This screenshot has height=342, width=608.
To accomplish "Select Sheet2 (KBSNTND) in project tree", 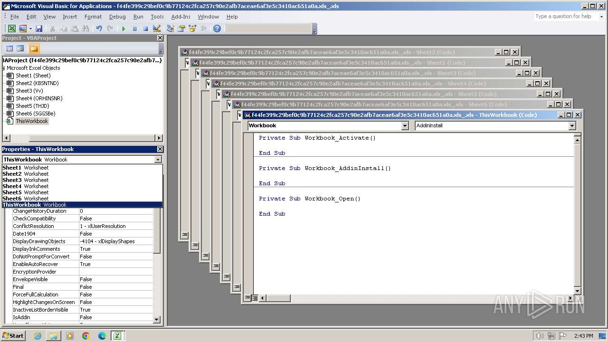I will pyautogui.click(x=37, y=83).
